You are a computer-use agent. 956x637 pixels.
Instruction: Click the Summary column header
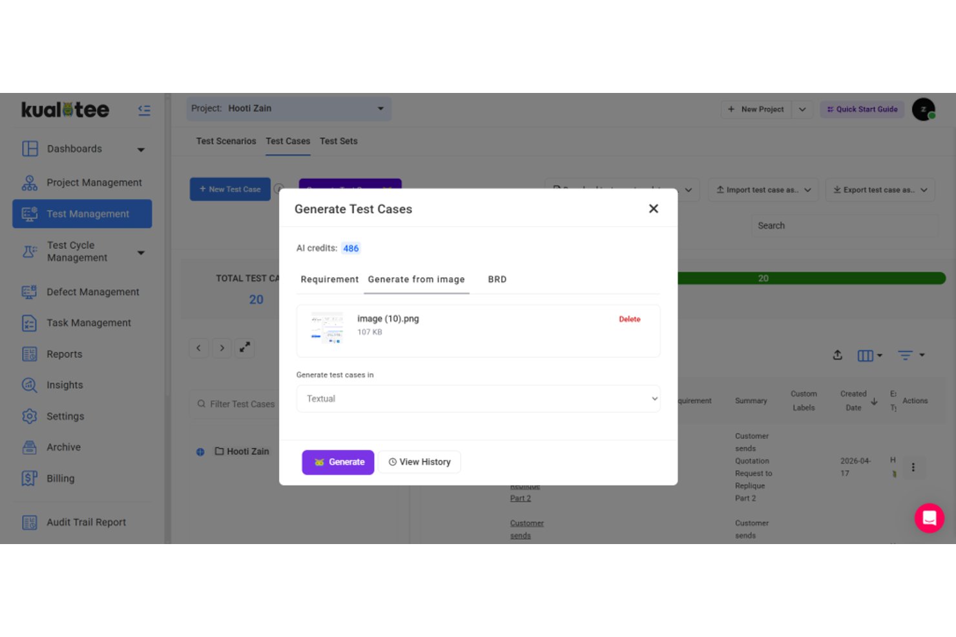(x=751, y=401)
